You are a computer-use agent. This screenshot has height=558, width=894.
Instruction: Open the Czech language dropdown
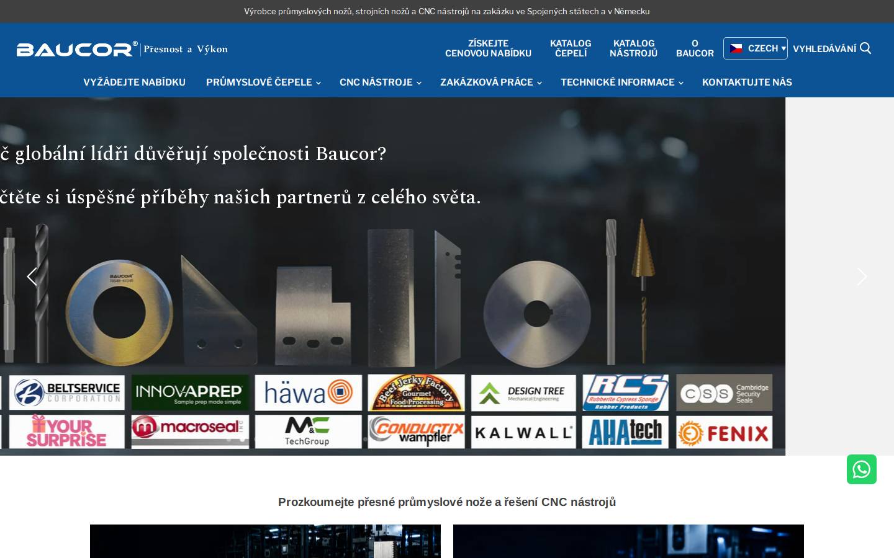click(756, 48)
